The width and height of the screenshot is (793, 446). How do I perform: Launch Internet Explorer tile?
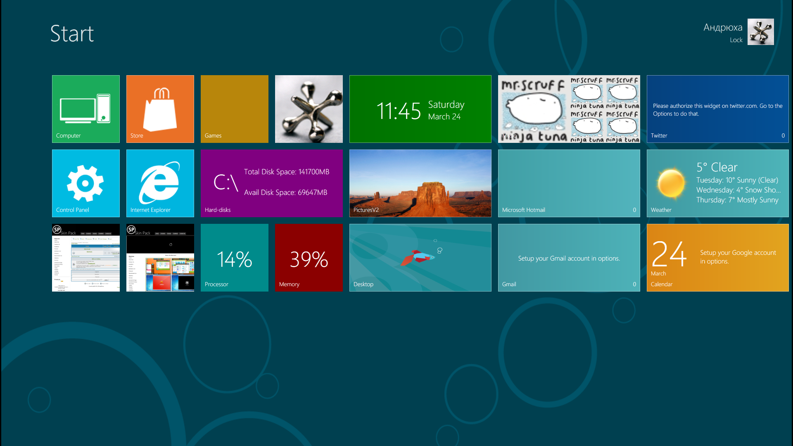(x=160, y=183)
